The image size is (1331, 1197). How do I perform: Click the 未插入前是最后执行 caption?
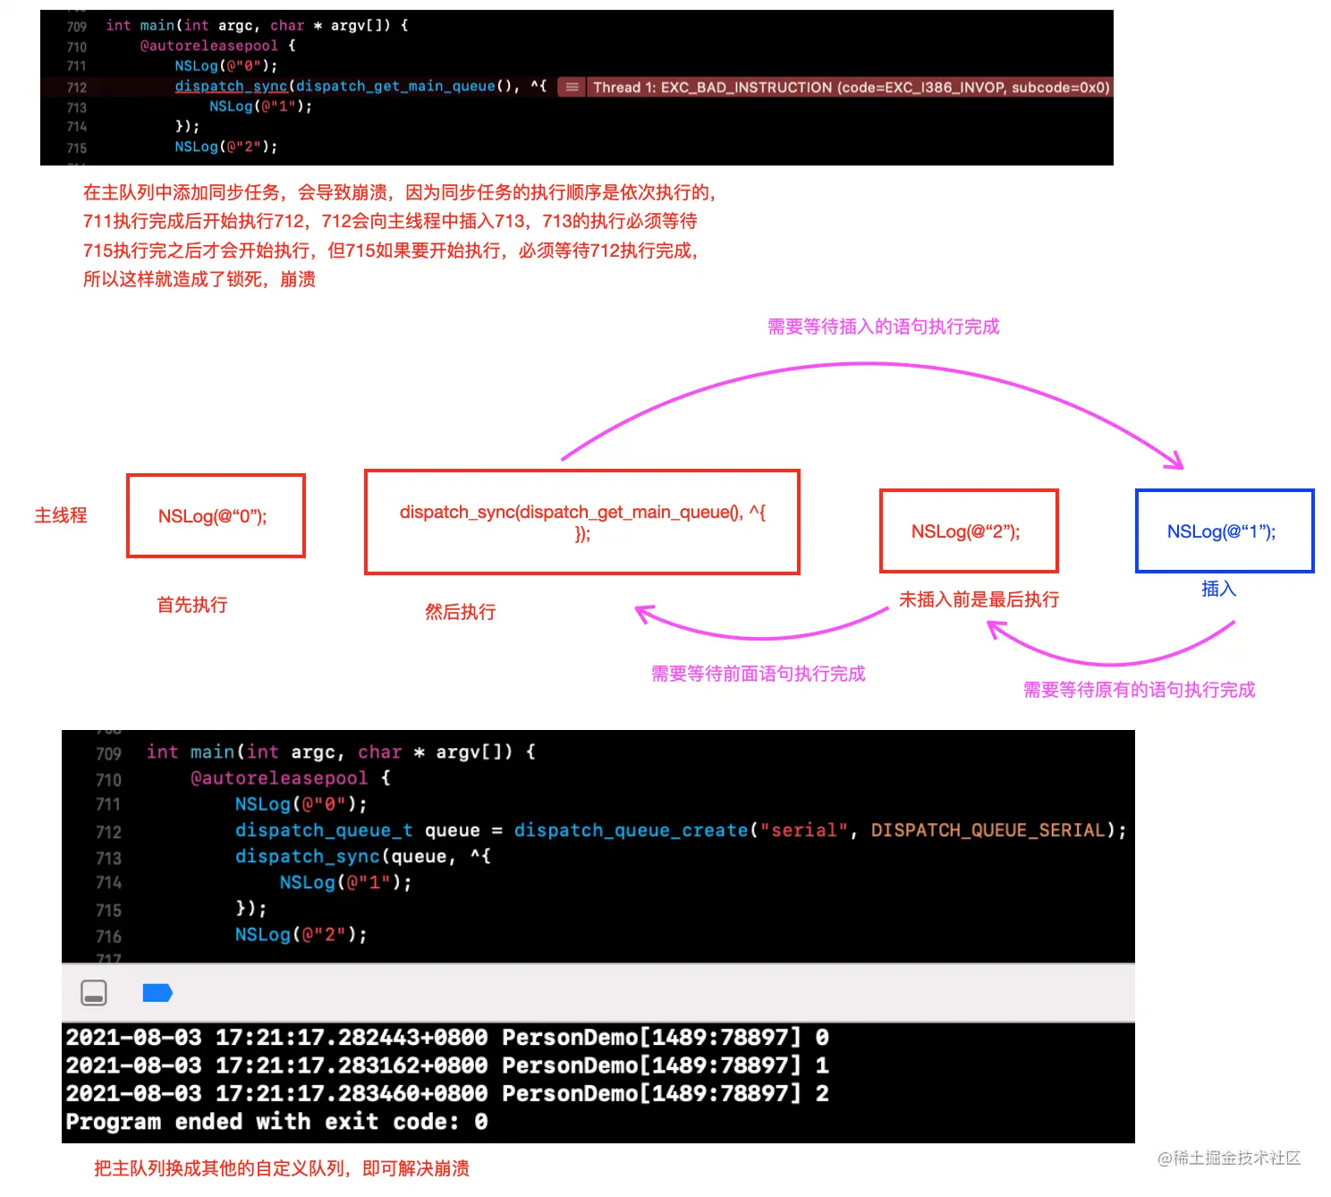979,599
